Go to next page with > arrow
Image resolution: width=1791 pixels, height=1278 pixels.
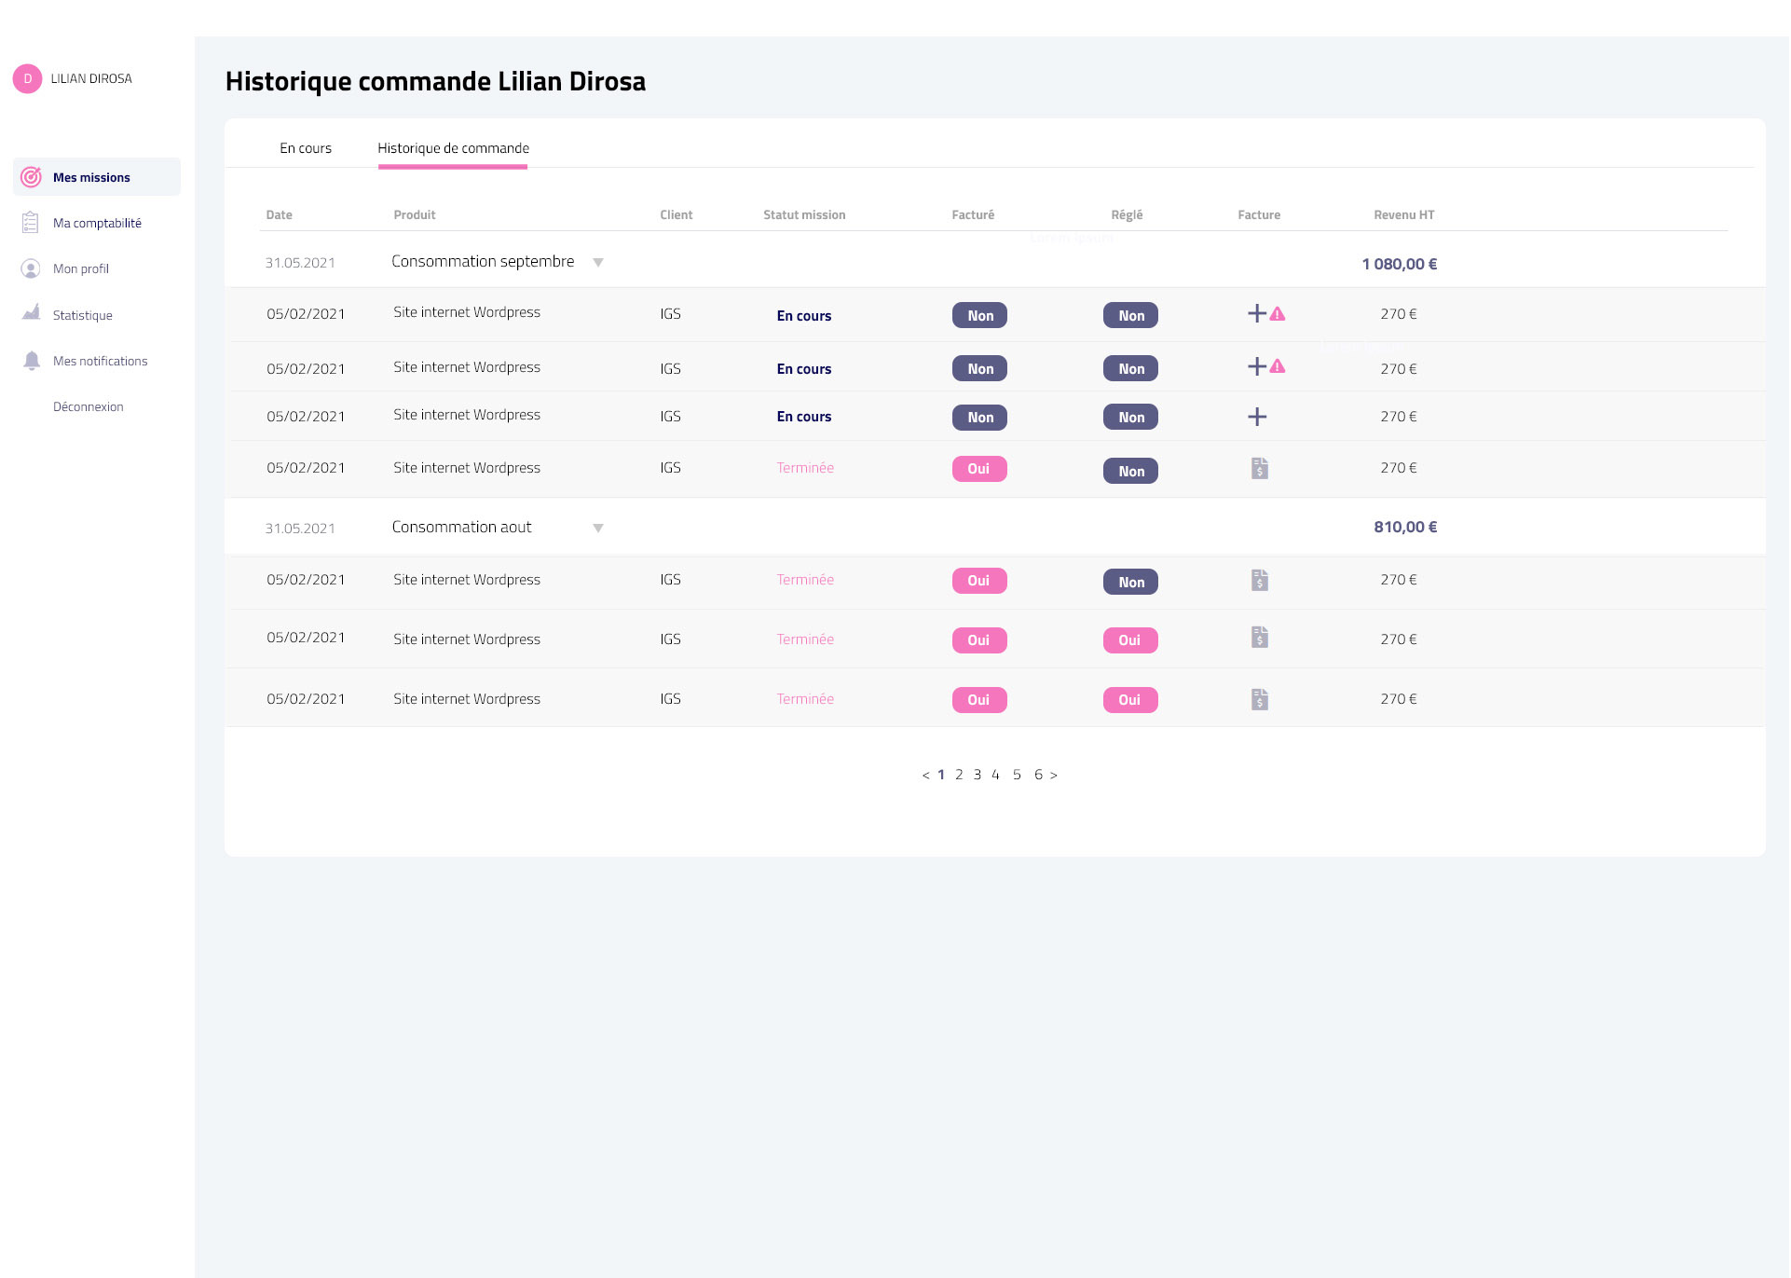coord(1054,775)
